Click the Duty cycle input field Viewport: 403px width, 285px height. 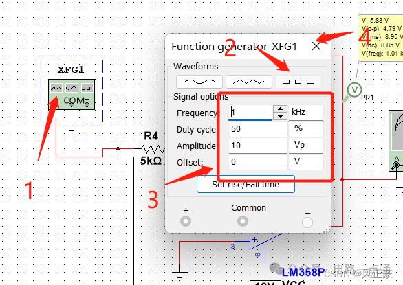258,129
